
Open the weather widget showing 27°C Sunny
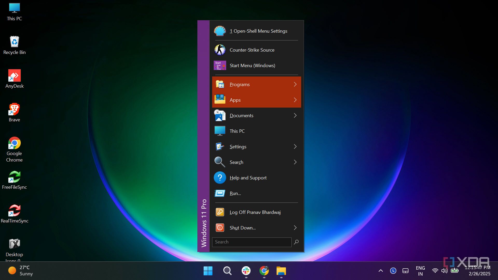pos(20,271)
